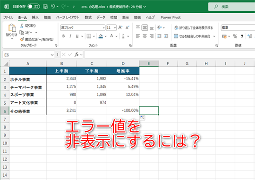Open the Alignment dialog launcher
Screen dimensions: 255x180
(216, 45)
